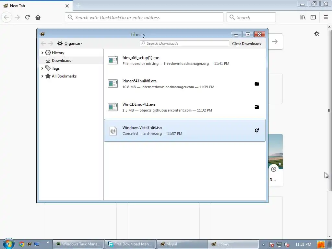The image size is (332, 249).
Task: Expand the quick launch overflow chevron
Action: [x=48, y=243]
